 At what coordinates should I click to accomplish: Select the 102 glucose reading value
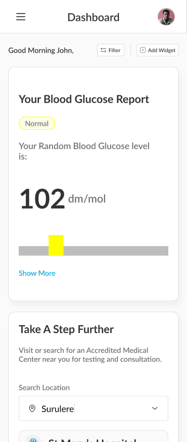[x=42, y=199]
